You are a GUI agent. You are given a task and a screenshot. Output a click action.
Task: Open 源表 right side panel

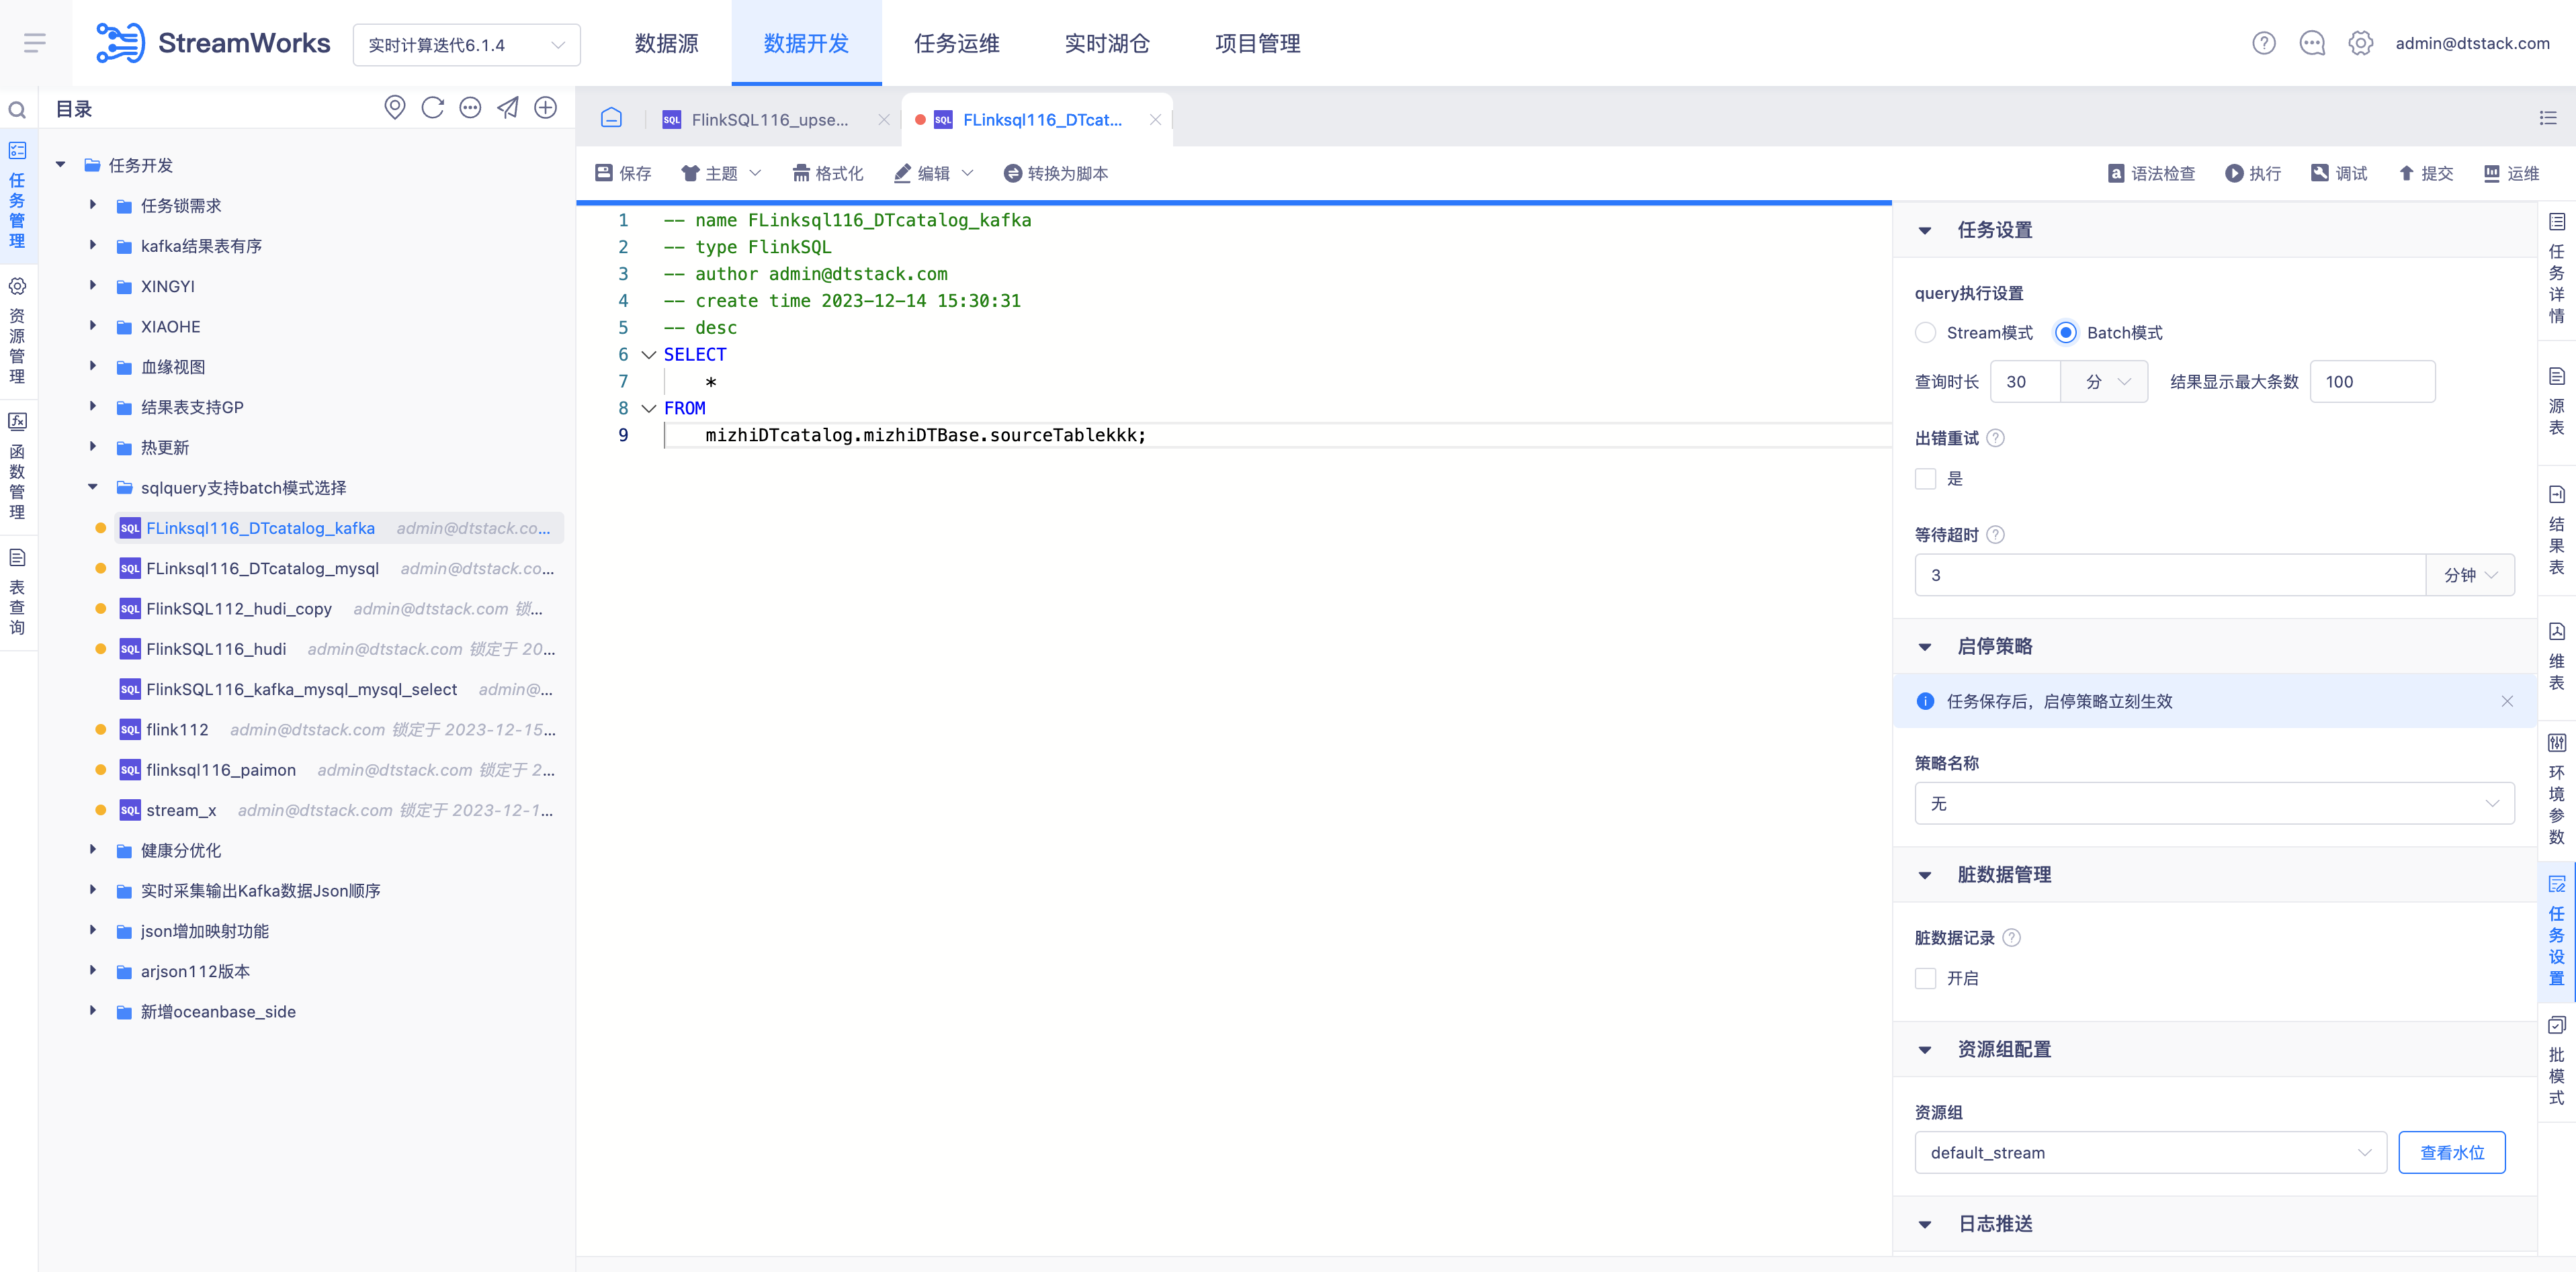coord(2557,402)
